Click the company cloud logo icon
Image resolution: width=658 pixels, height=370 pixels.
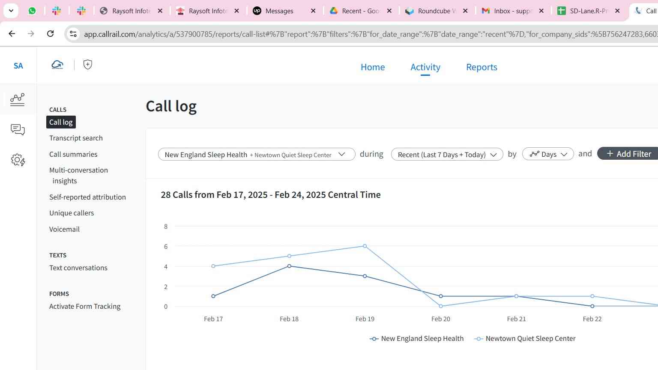point(57,65)
